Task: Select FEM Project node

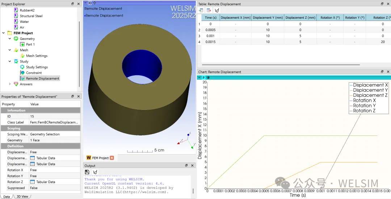Action: [23, 33]
